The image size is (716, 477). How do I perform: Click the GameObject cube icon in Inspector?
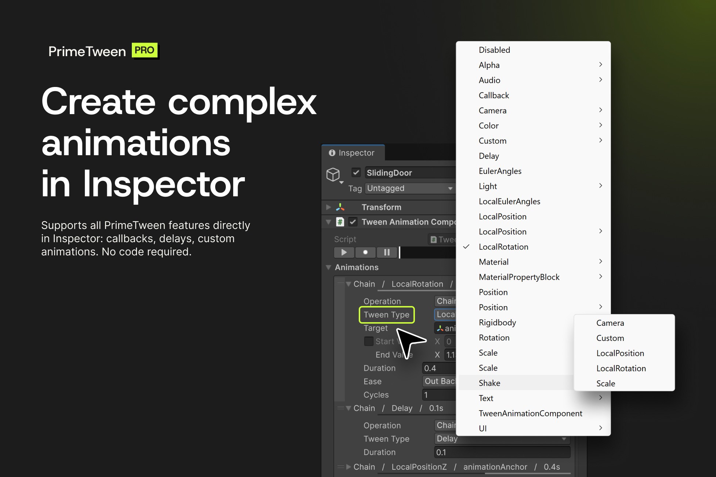333,174
